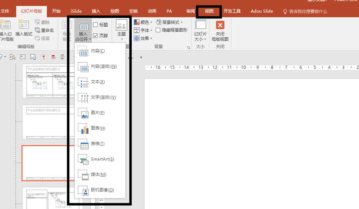Open the 视图 view tab

pos(209,11)
